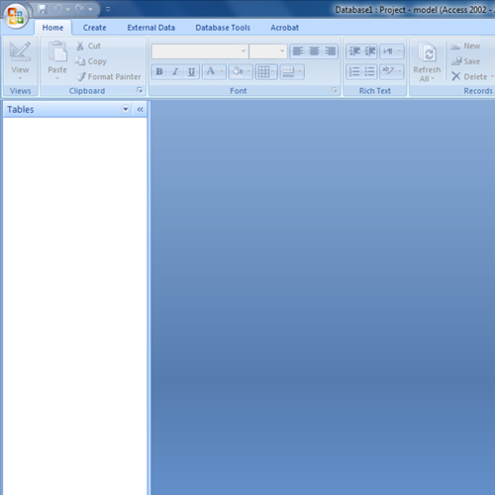The image size is (495, 495).
Task: Toggle Italic formatting
Action: (x=175, y=71)
